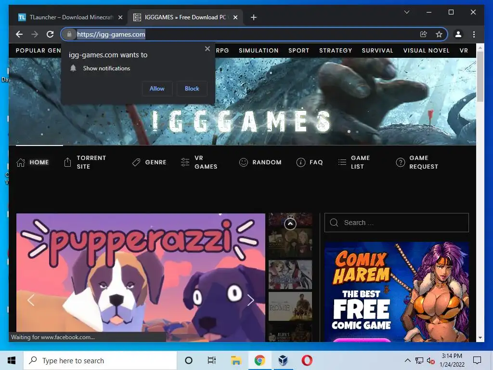The height and width of the screenshot is (370, 493).
Task: Dismiss the notification permission popup
Action: click(x=207, y=49)
